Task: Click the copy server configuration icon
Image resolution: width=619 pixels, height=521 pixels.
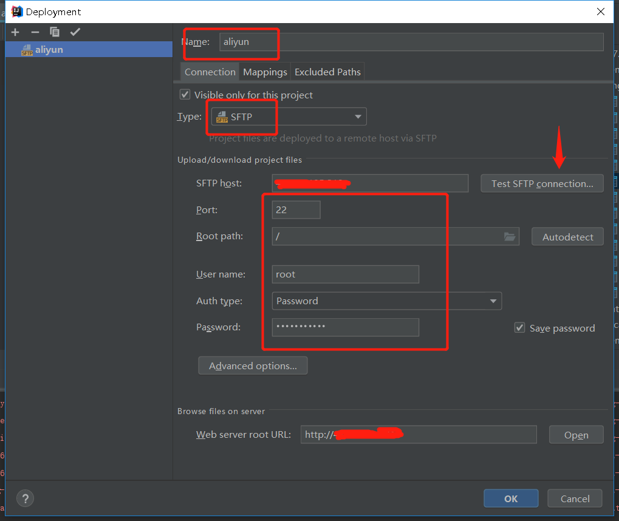Action: click(54, 32)
